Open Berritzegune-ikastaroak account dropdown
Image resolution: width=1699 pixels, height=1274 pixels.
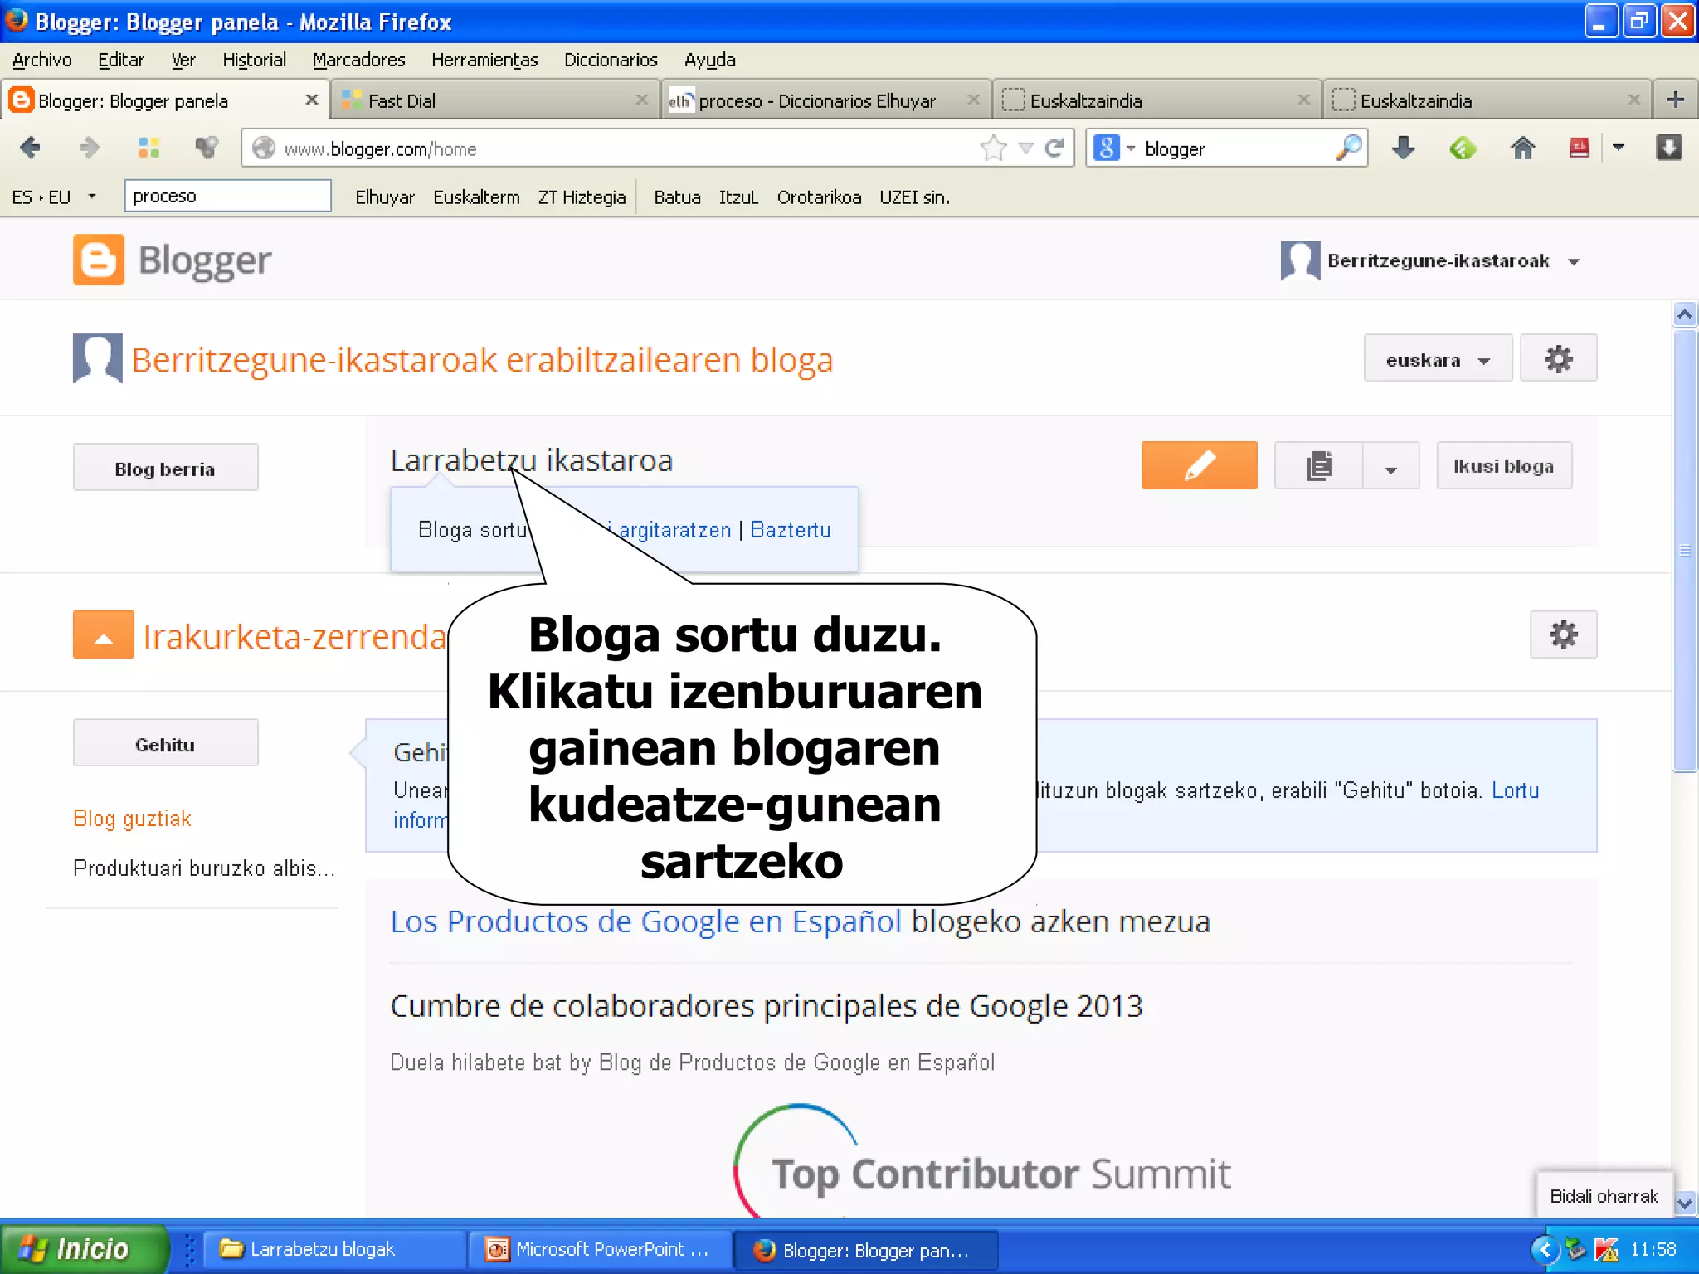point(1575,262)
